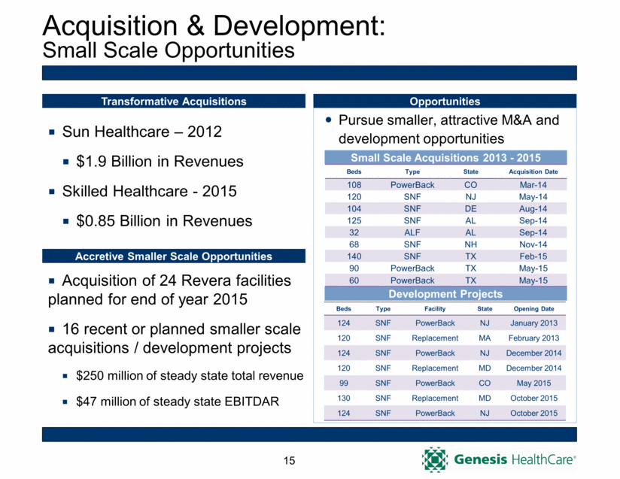
Task: Click the 'ALF' type cell
Action: (412, 232)
